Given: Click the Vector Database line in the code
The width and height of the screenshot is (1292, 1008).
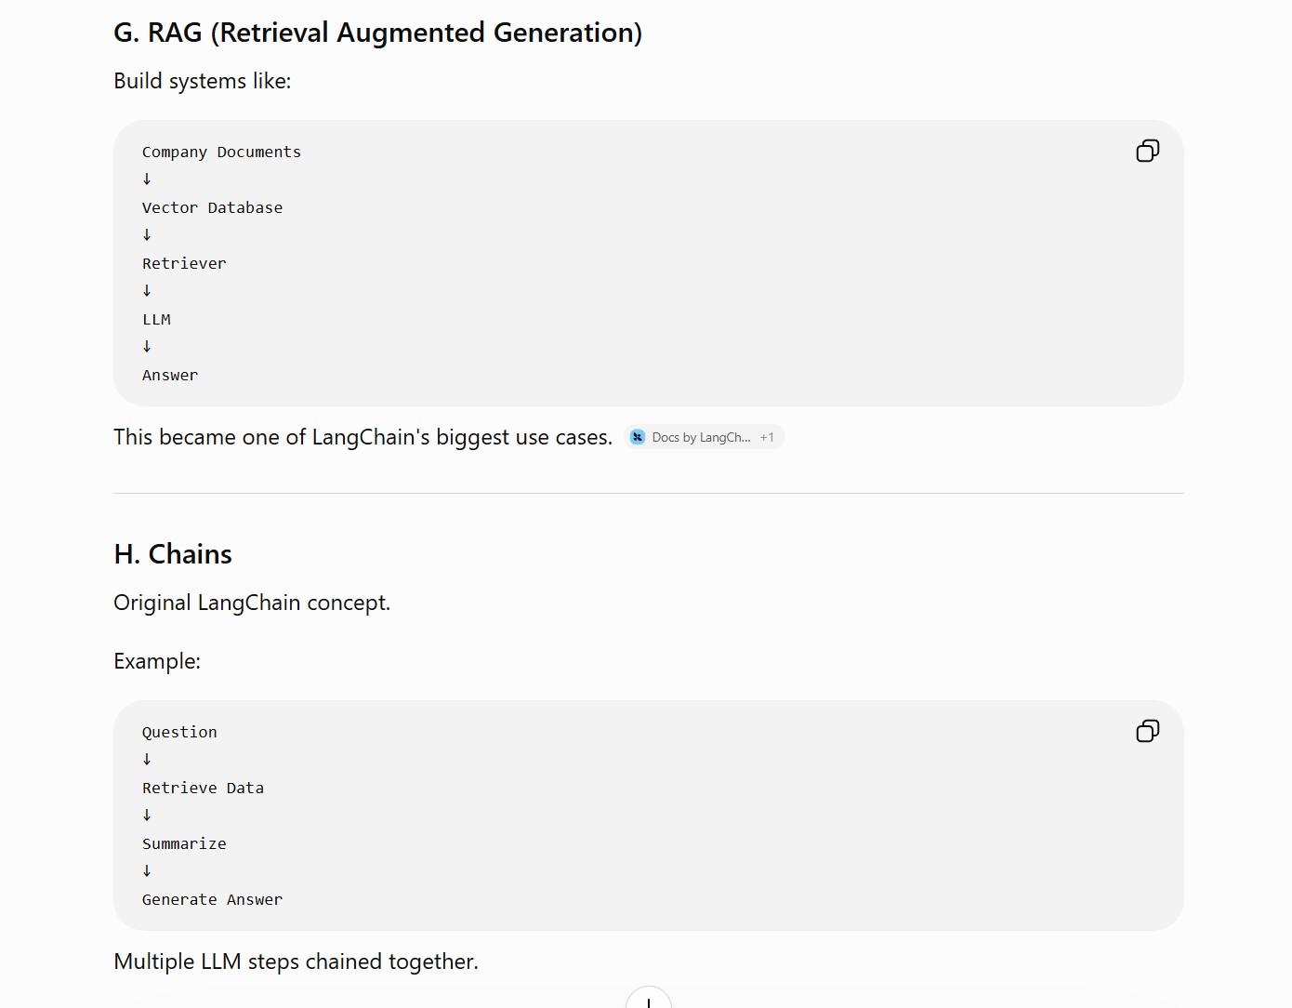Looking at the screenshot, I should click(x=212, y=208).
